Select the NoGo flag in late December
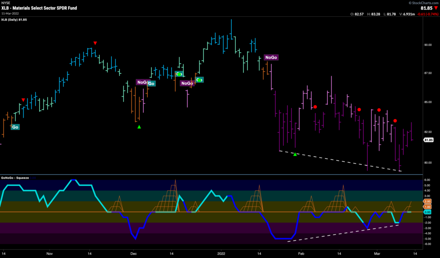This screenshot has width=440, height=258. tap(187, 83)
